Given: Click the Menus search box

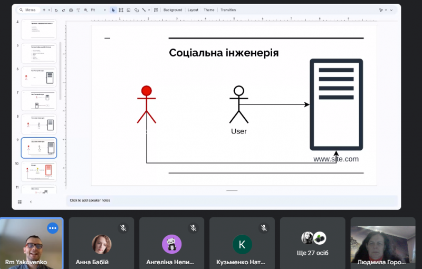Looking at the screenshot, I should [28, 10].
